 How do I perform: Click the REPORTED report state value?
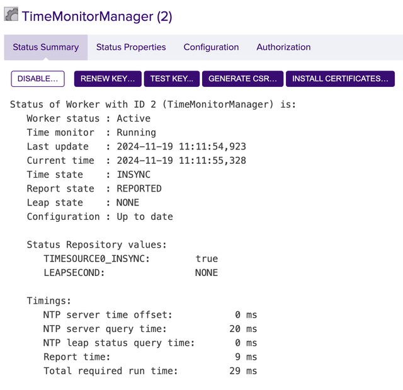[x=139, y=188]
